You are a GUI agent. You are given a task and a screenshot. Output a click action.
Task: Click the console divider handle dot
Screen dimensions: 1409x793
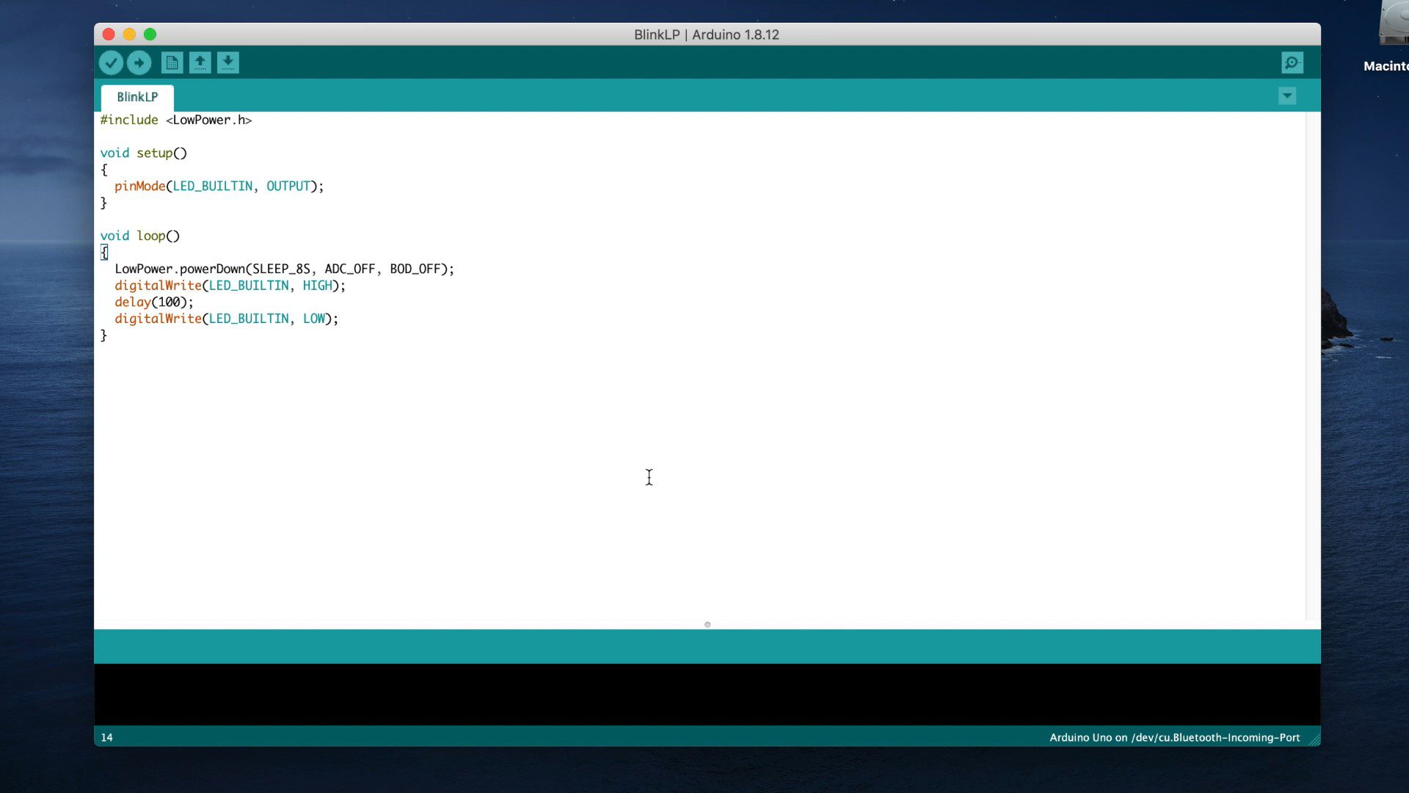(707, 625)
